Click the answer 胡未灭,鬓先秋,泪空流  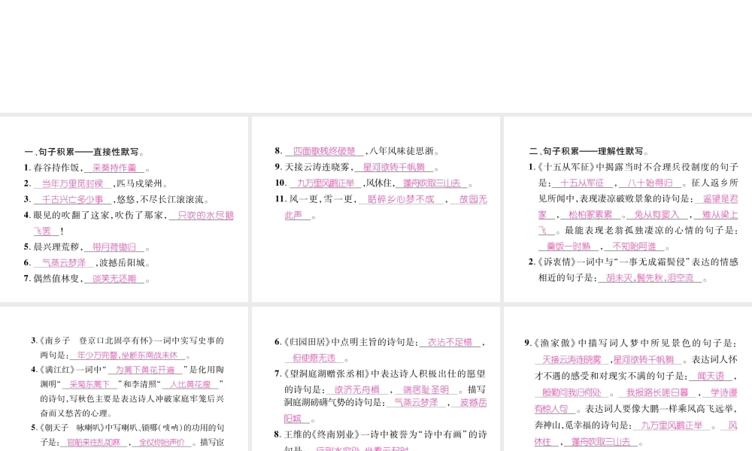(650, 278)
